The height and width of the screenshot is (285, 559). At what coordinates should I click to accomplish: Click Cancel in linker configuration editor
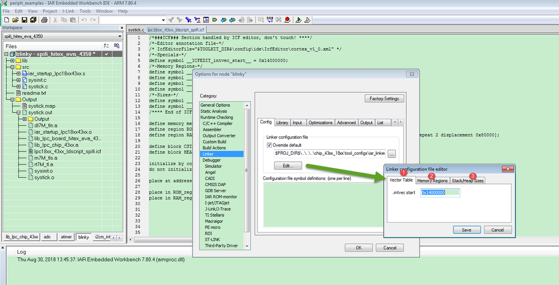497,230
